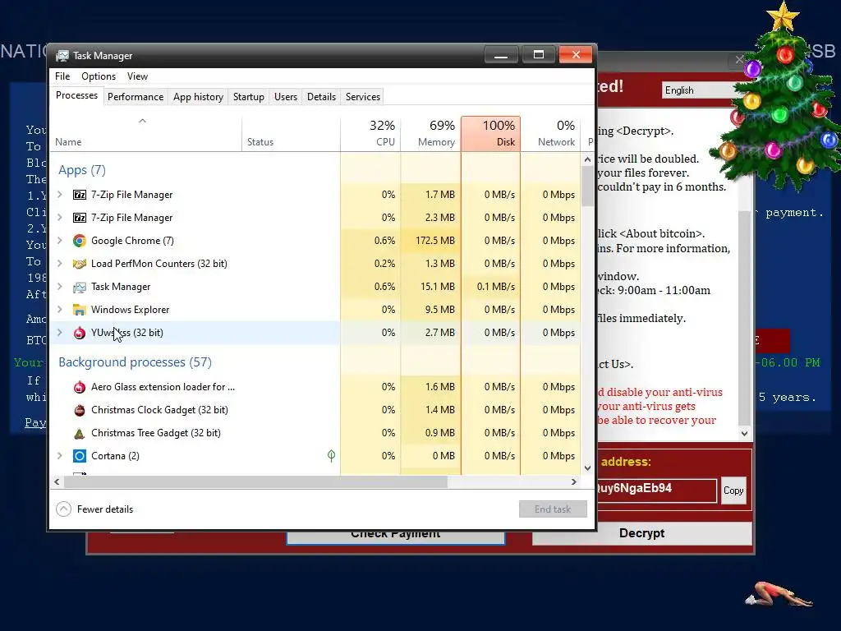This screenshot has width=841, height=631.
Task: Click the exercising figure desktop icon
Action: pyautogui.click(x=779, y=595)
